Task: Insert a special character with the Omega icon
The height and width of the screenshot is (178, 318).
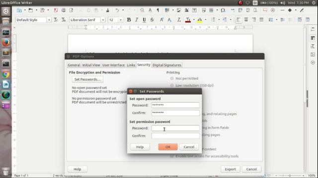Action: pos(223,10)
